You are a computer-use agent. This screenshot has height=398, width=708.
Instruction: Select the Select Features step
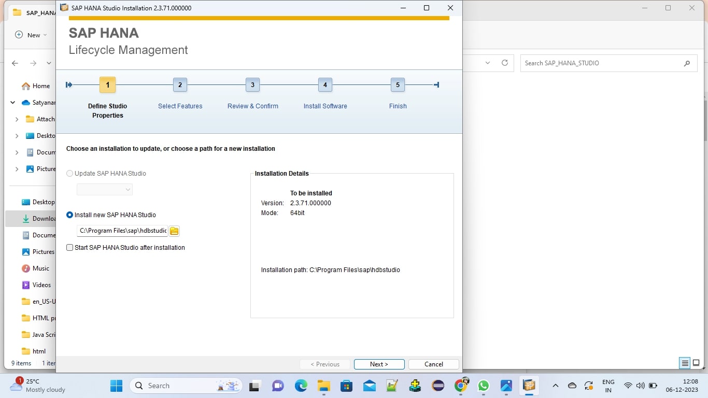[180, 84]
